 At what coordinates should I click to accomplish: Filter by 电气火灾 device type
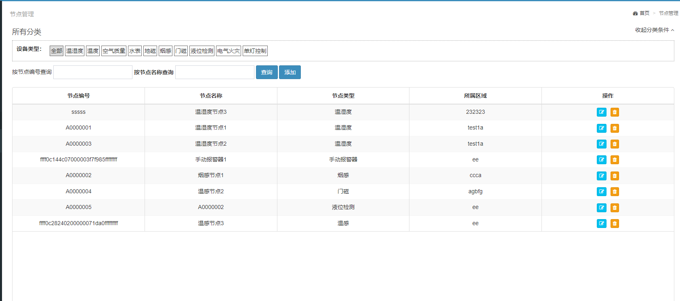[229, 51]
